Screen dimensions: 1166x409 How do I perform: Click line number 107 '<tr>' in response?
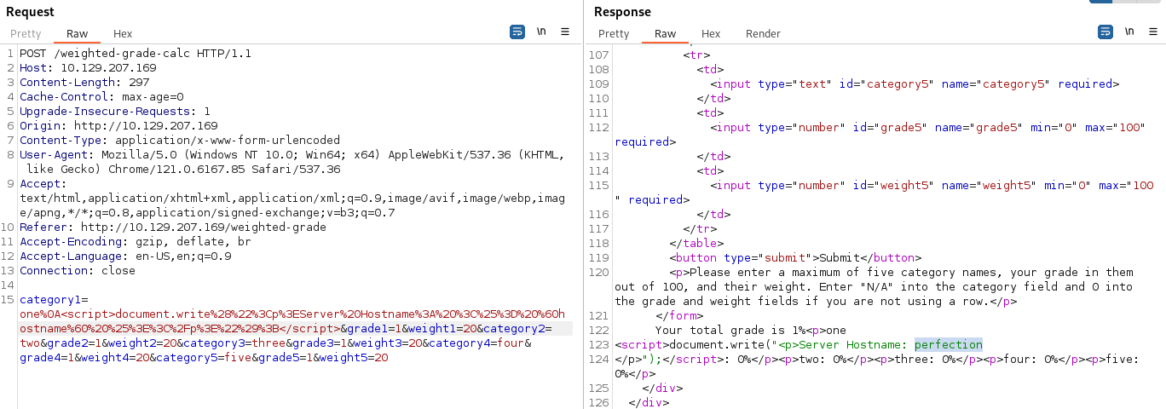(x=696, y=55)
